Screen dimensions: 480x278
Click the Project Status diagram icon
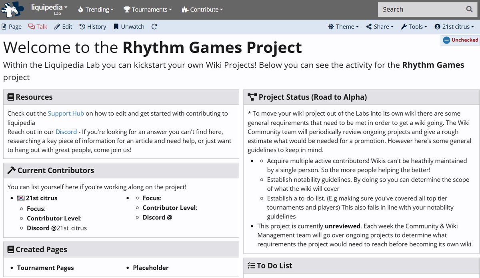[252, 97]
